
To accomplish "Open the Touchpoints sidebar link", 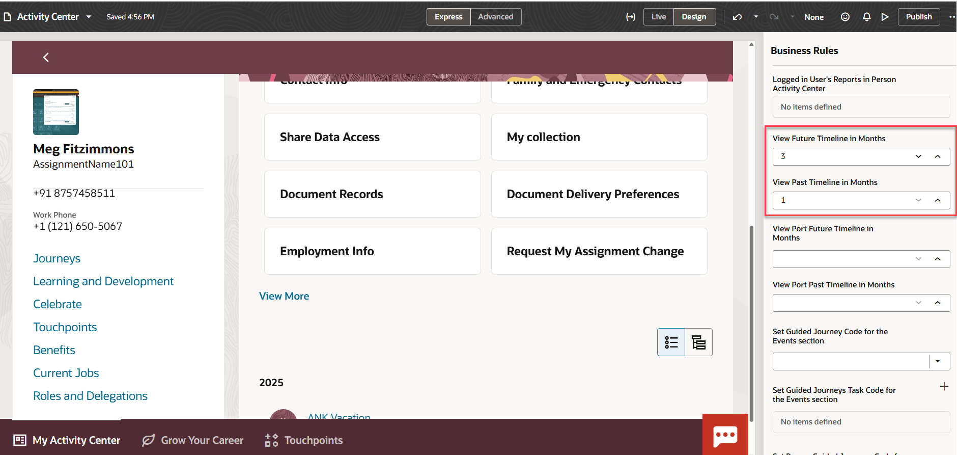I will click(65, 327).
